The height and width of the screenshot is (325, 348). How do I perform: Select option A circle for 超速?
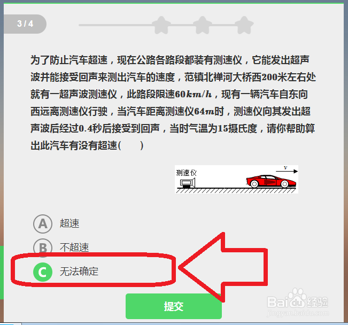[x=43, y=224]
